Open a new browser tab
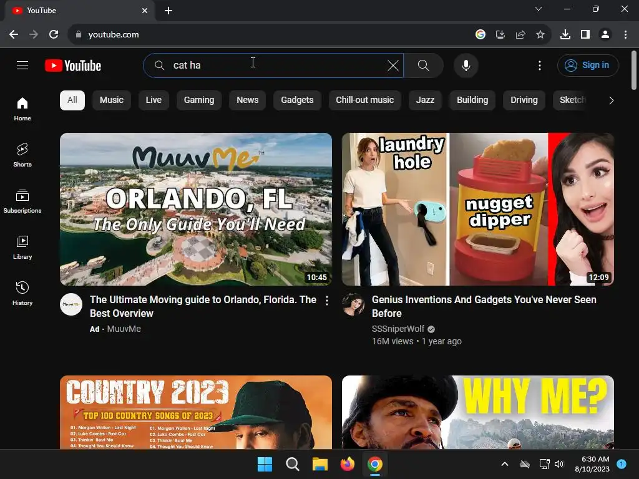 click(168, 11)
